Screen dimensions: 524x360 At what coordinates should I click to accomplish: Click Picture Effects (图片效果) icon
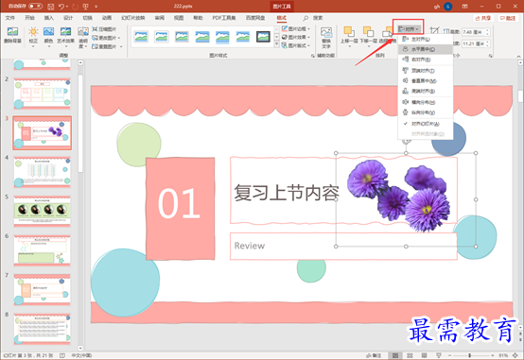(285, 37)
